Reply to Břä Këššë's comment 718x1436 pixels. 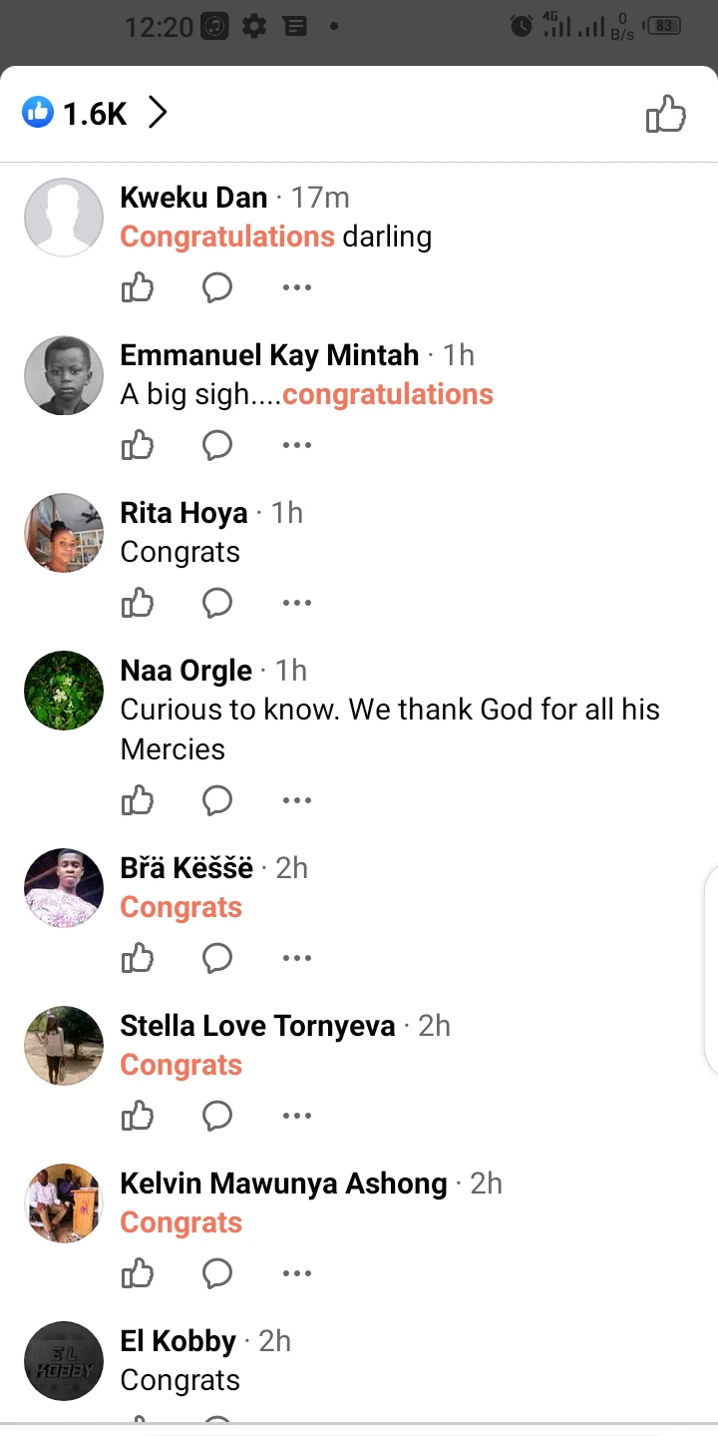[216, 959]
